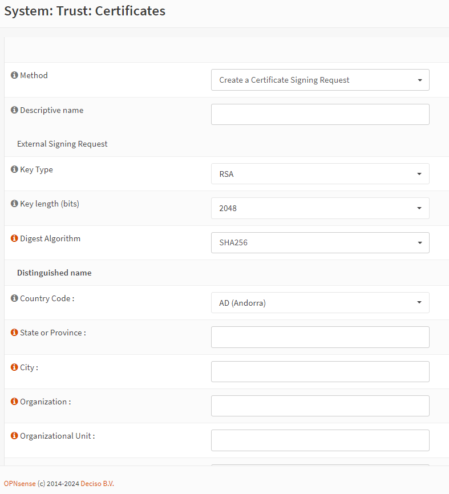Click the Key length (bits) label text
This screenshot has height=494, width=449.
(50, 204)
